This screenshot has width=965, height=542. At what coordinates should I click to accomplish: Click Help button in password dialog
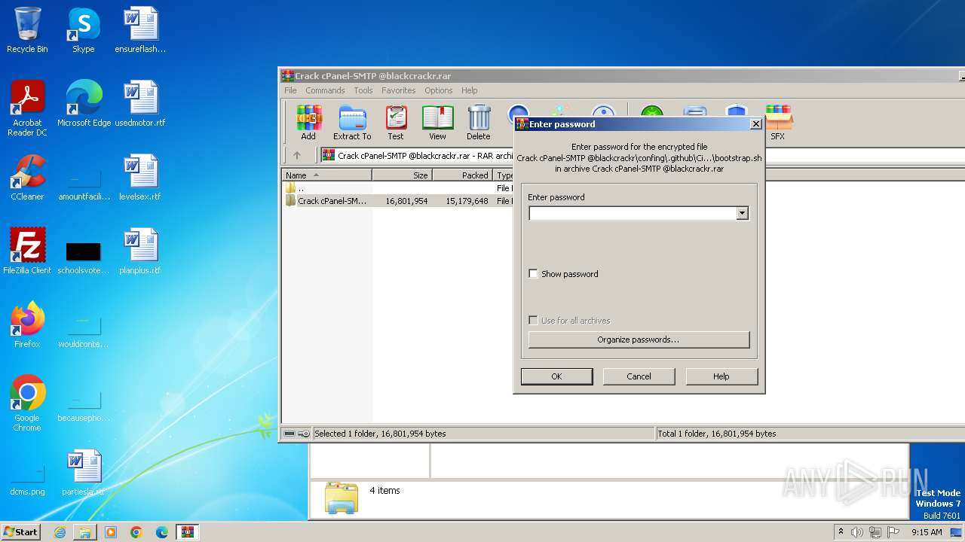pyautogui.click(x=721, y=376)
